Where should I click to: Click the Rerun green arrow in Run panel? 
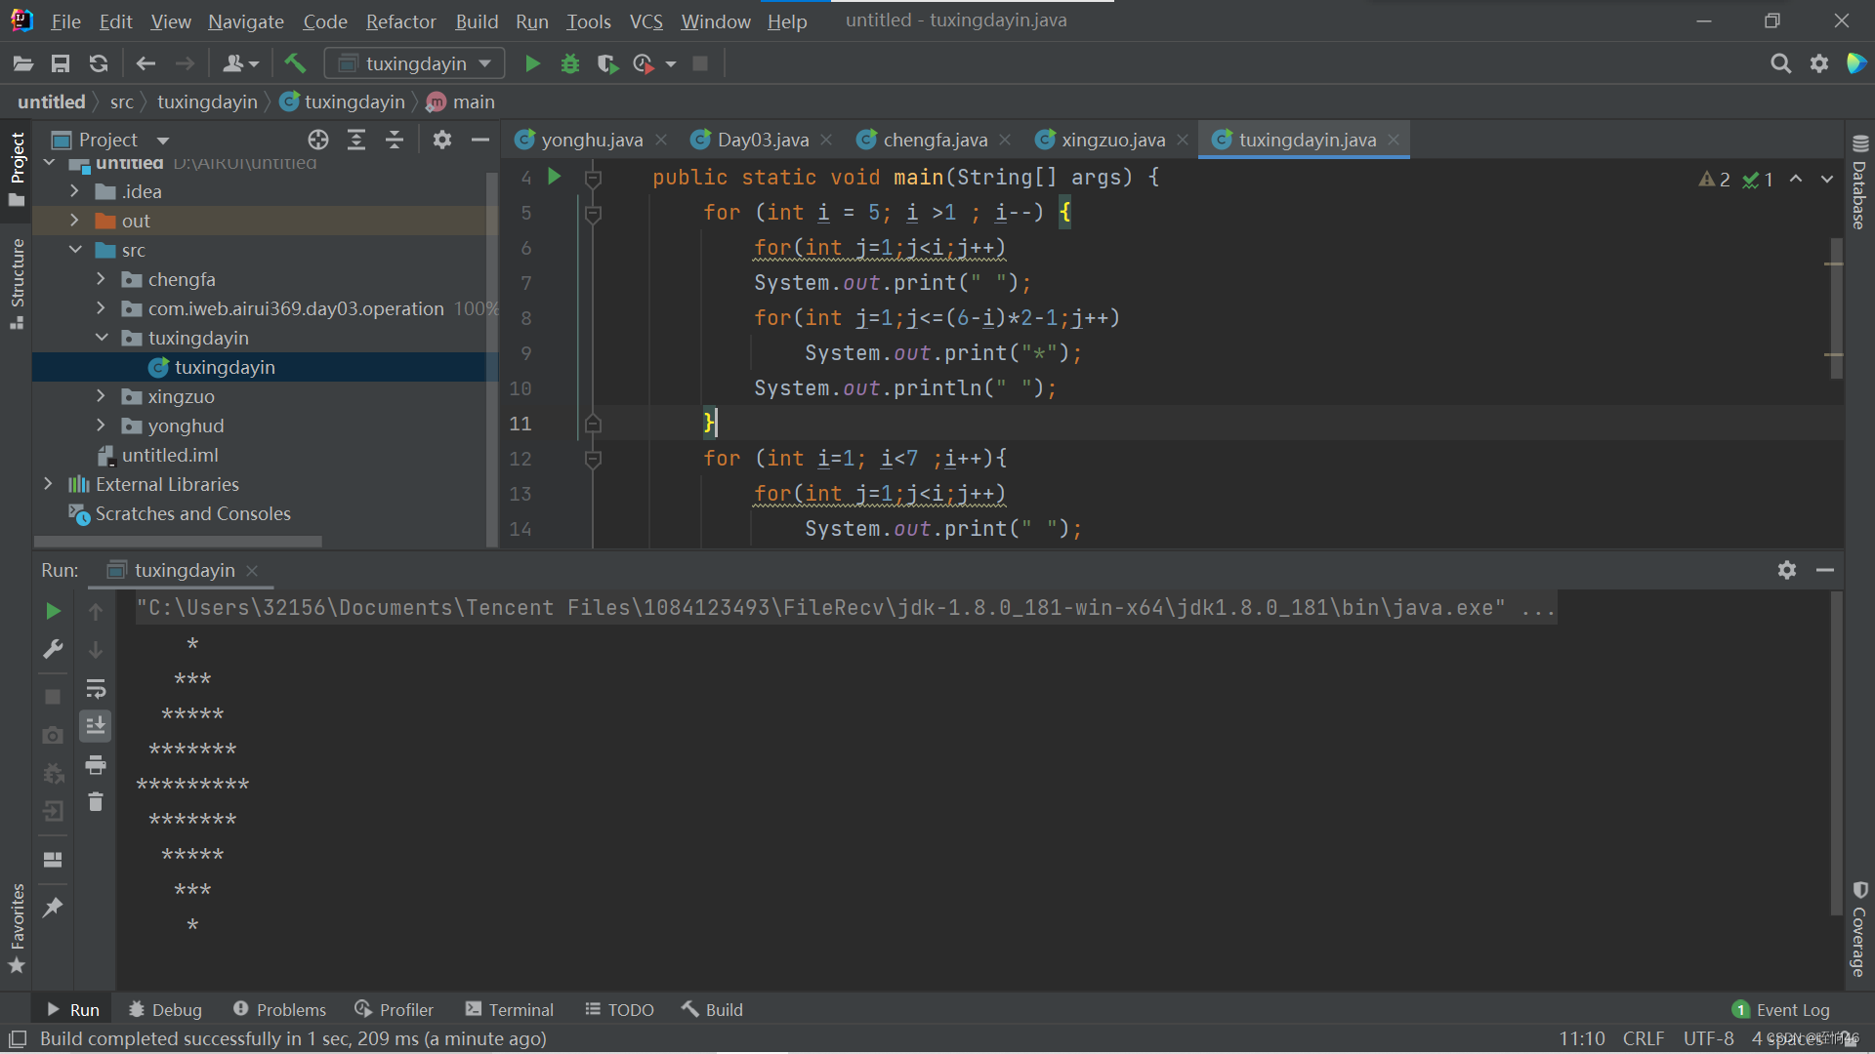click(x=54, y=612)
